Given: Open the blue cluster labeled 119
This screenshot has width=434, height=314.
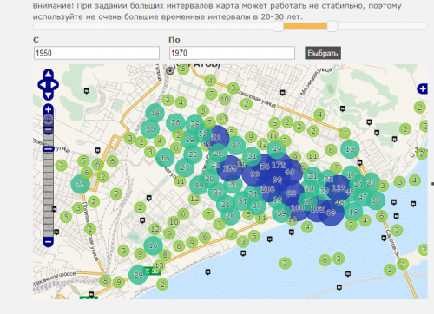Looking at the screenshot, I should (339, 188).
